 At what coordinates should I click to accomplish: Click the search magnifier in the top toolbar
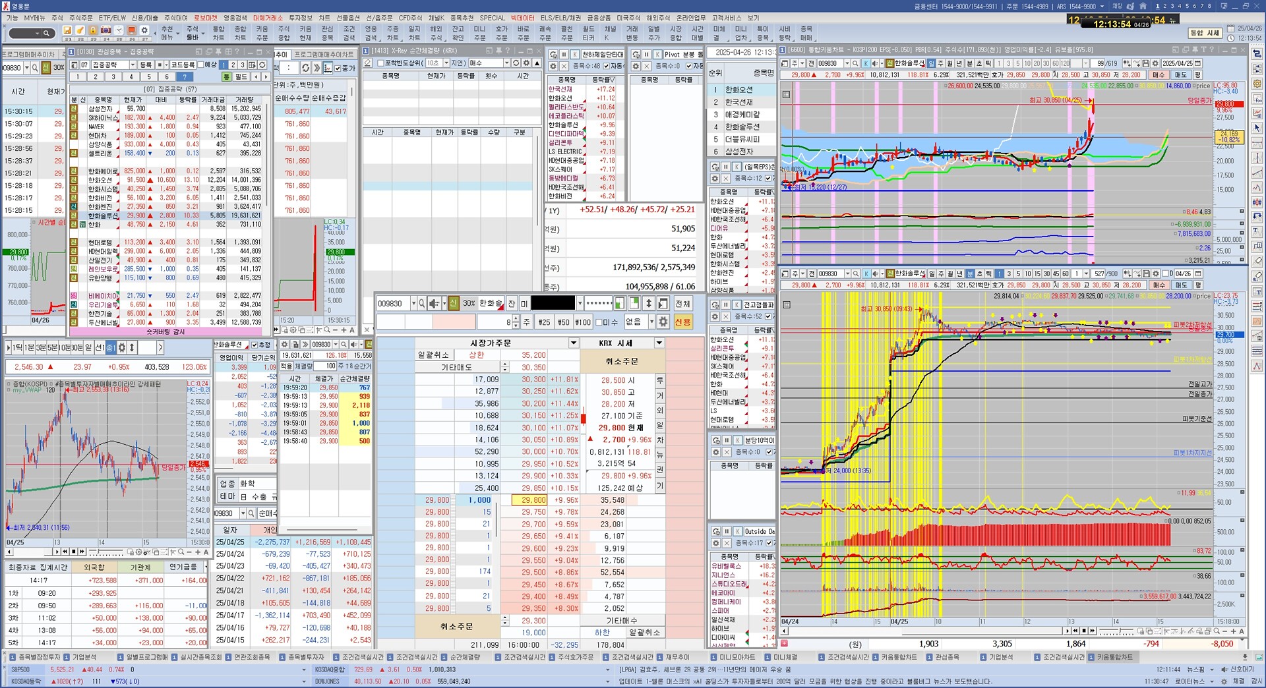46,33
